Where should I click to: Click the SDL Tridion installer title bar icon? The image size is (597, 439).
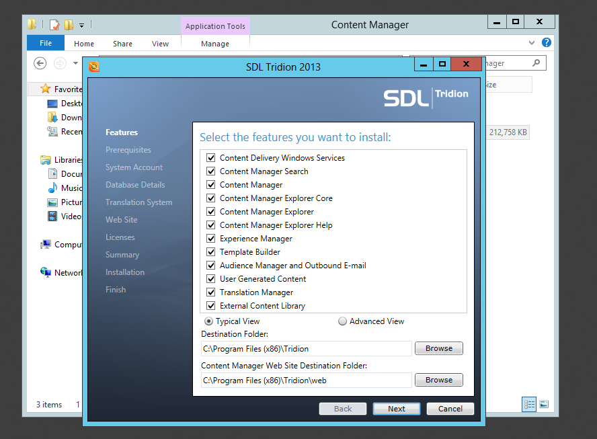[x=94, y=66]
